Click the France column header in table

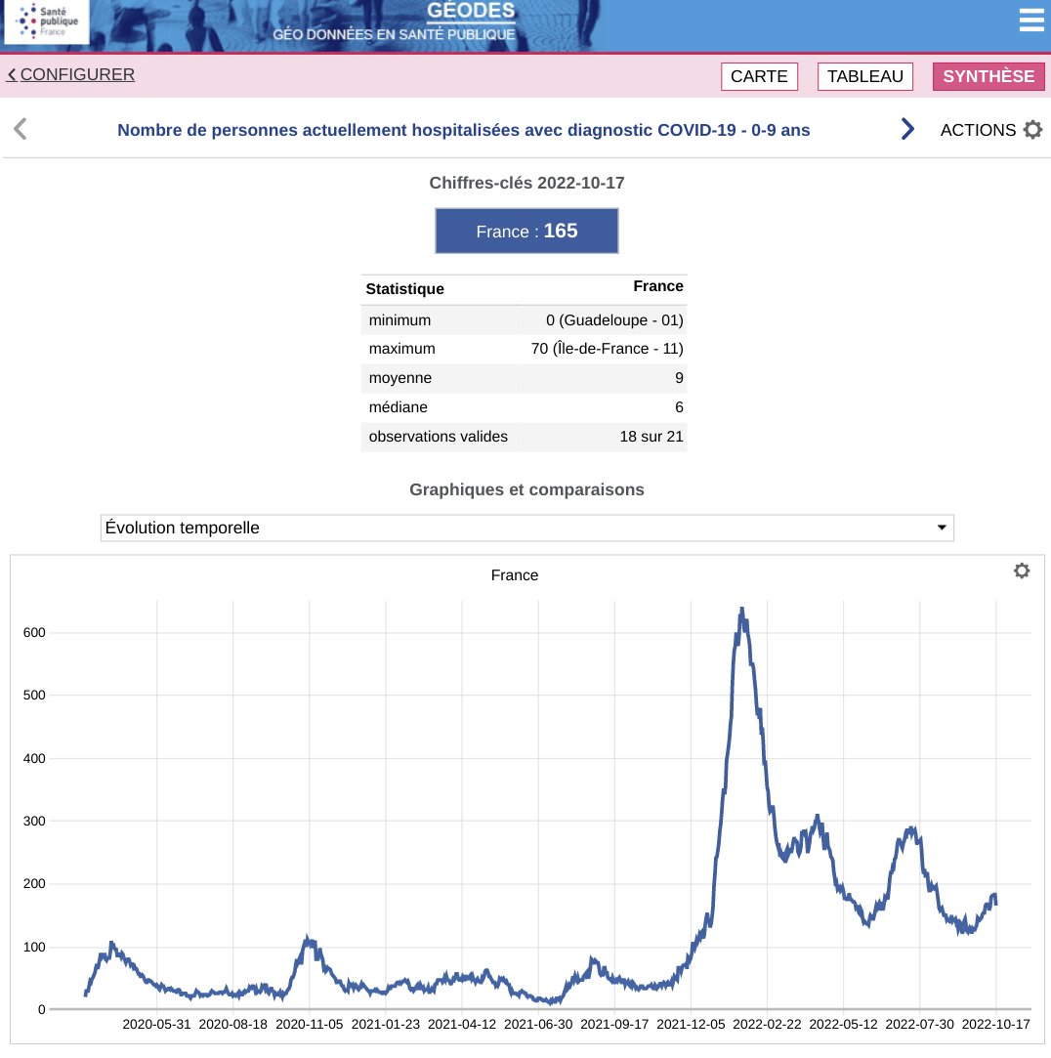coord(657,286)
